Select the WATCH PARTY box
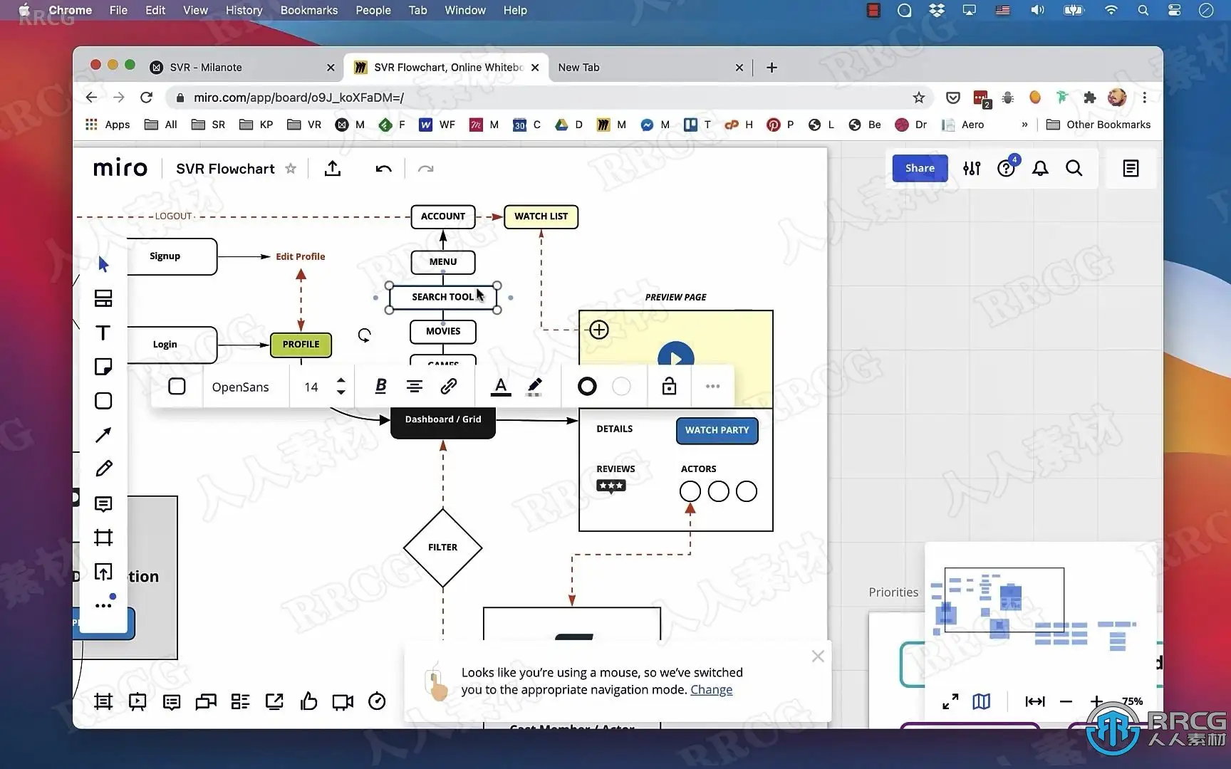This screenshot has width=1231, height=769. (x=717, y=430)
